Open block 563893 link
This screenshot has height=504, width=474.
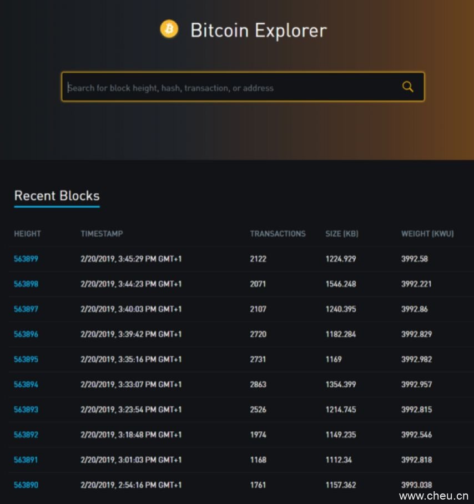26,410
